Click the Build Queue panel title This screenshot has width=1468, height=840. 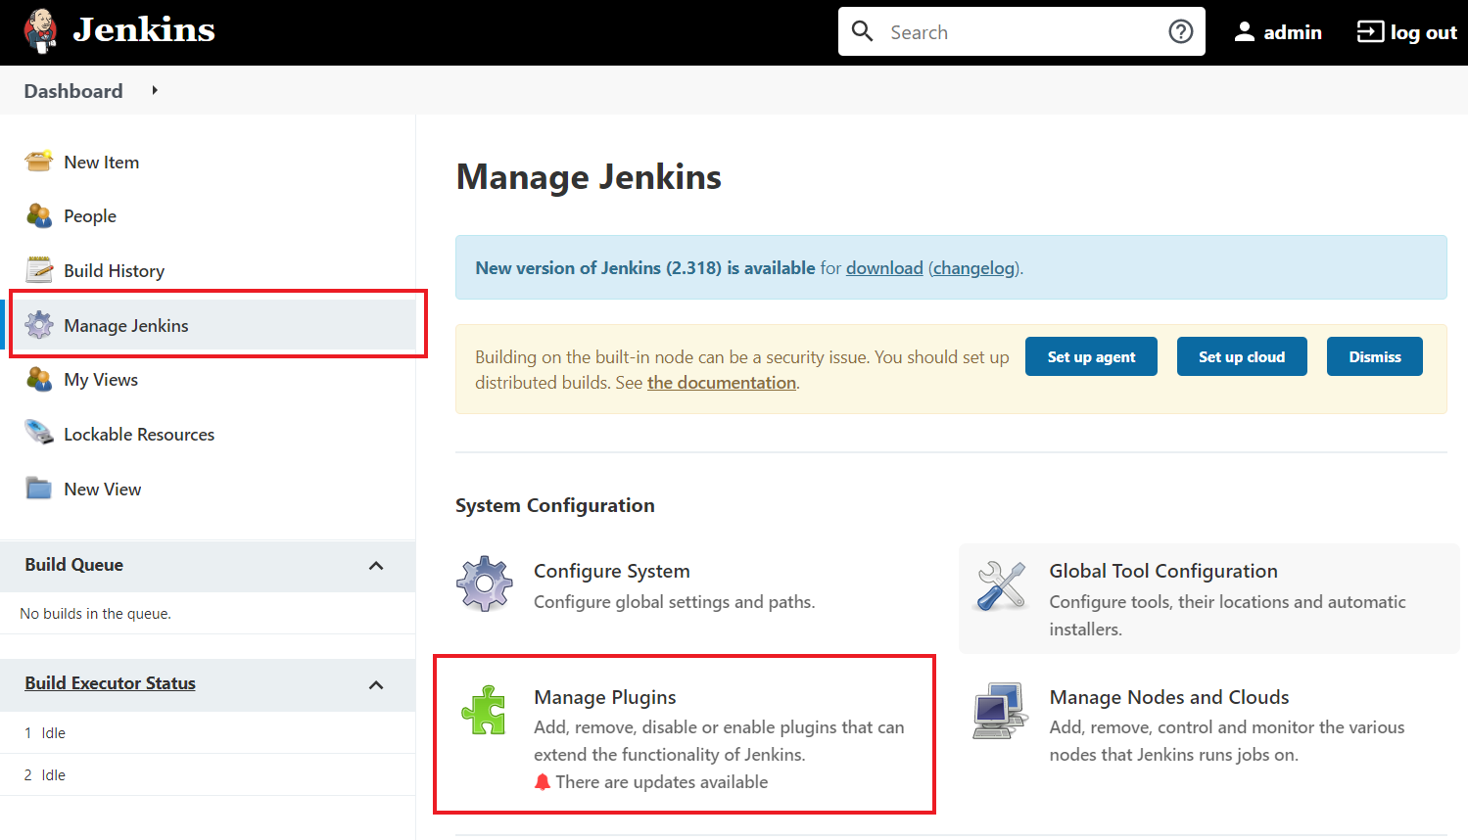point(74,565)
